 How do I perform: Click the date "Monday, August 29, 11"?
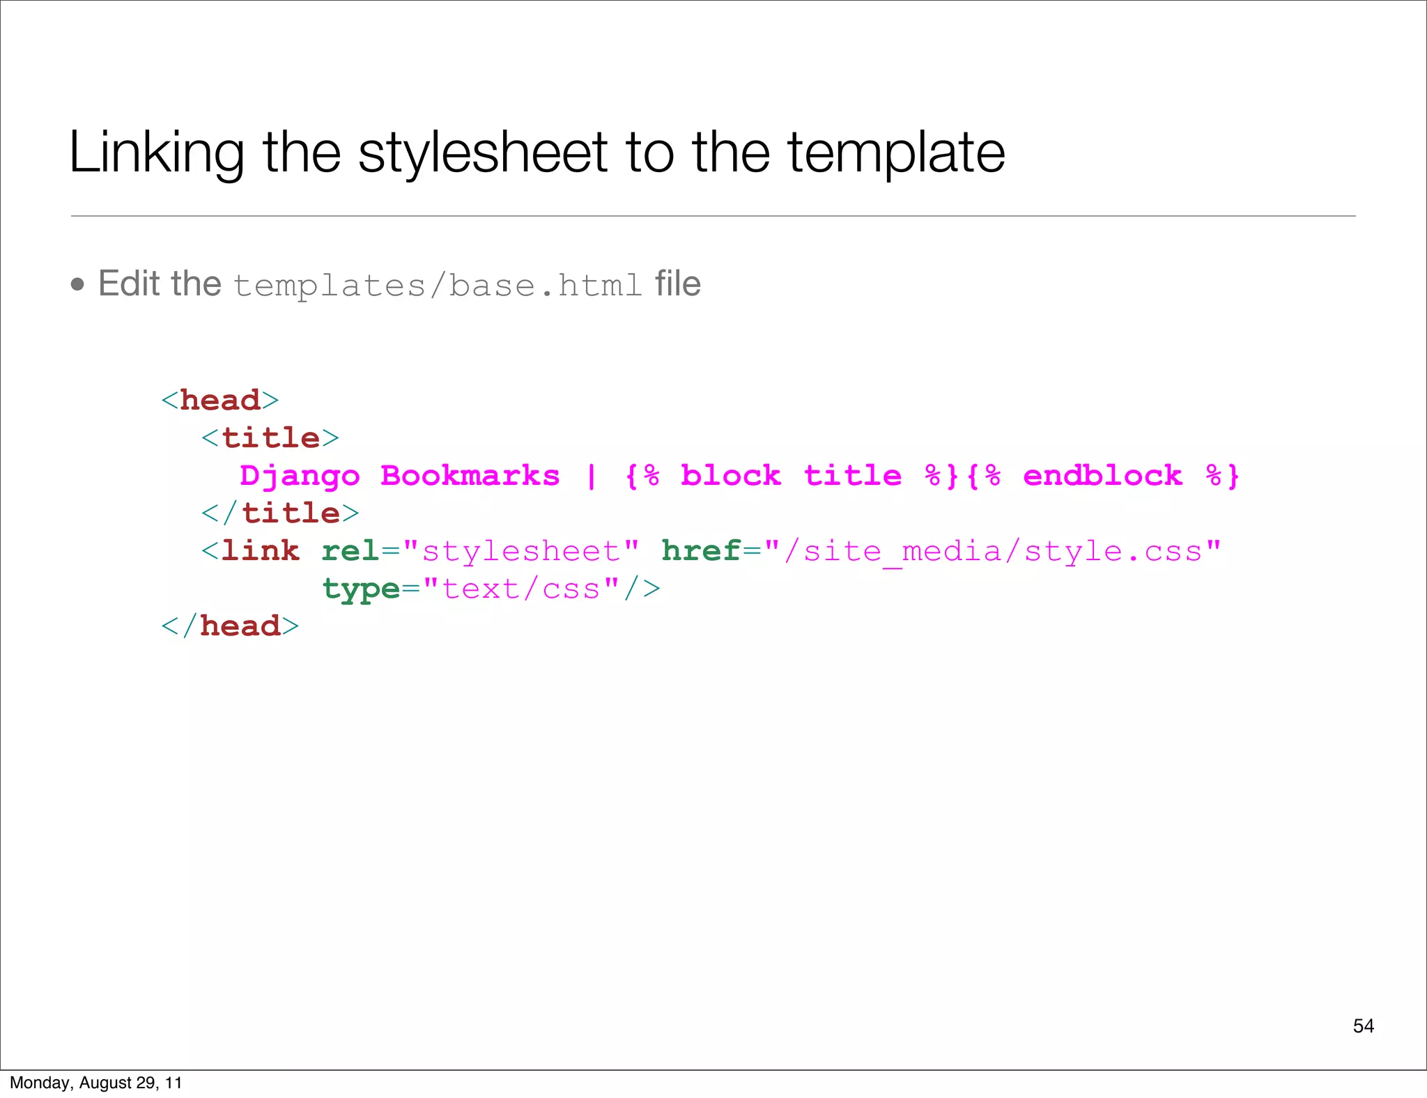click(96, 1083)
